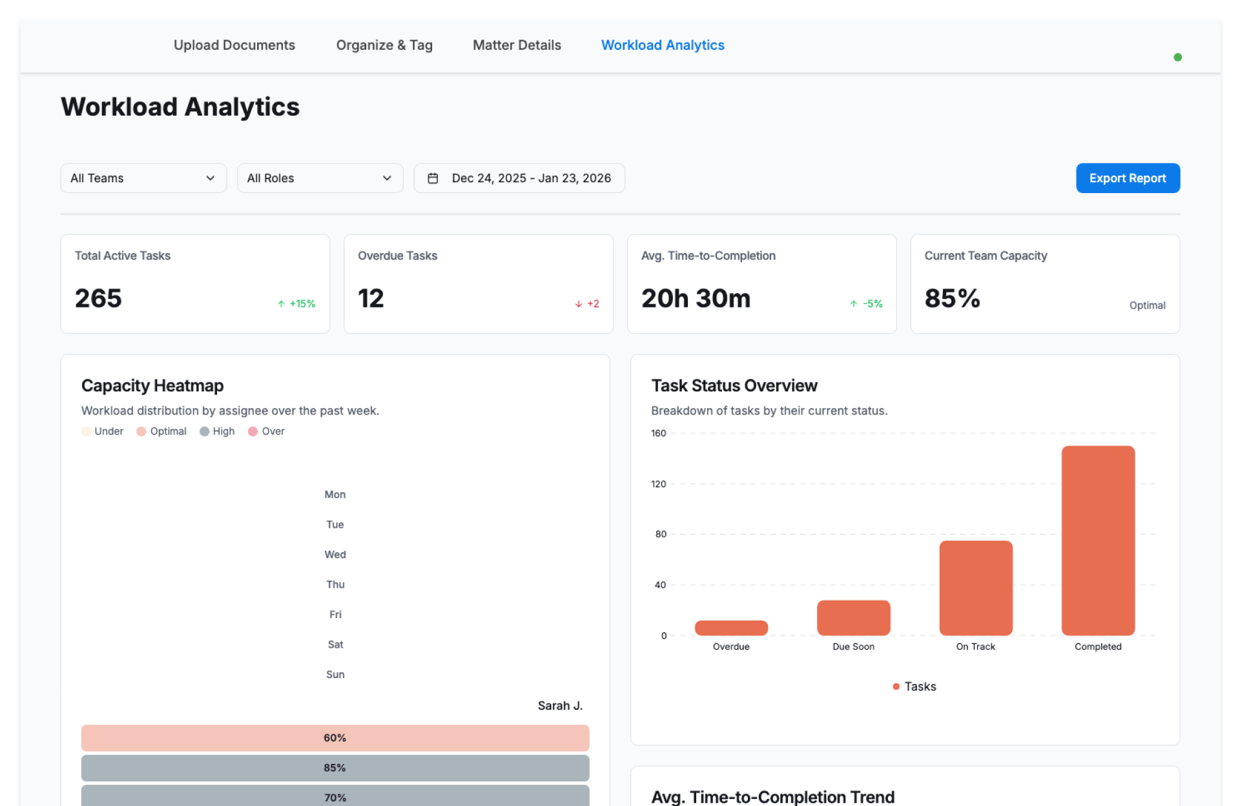The image size is (1240, 806).
Task: Open the date range picker
Action: 519,178
